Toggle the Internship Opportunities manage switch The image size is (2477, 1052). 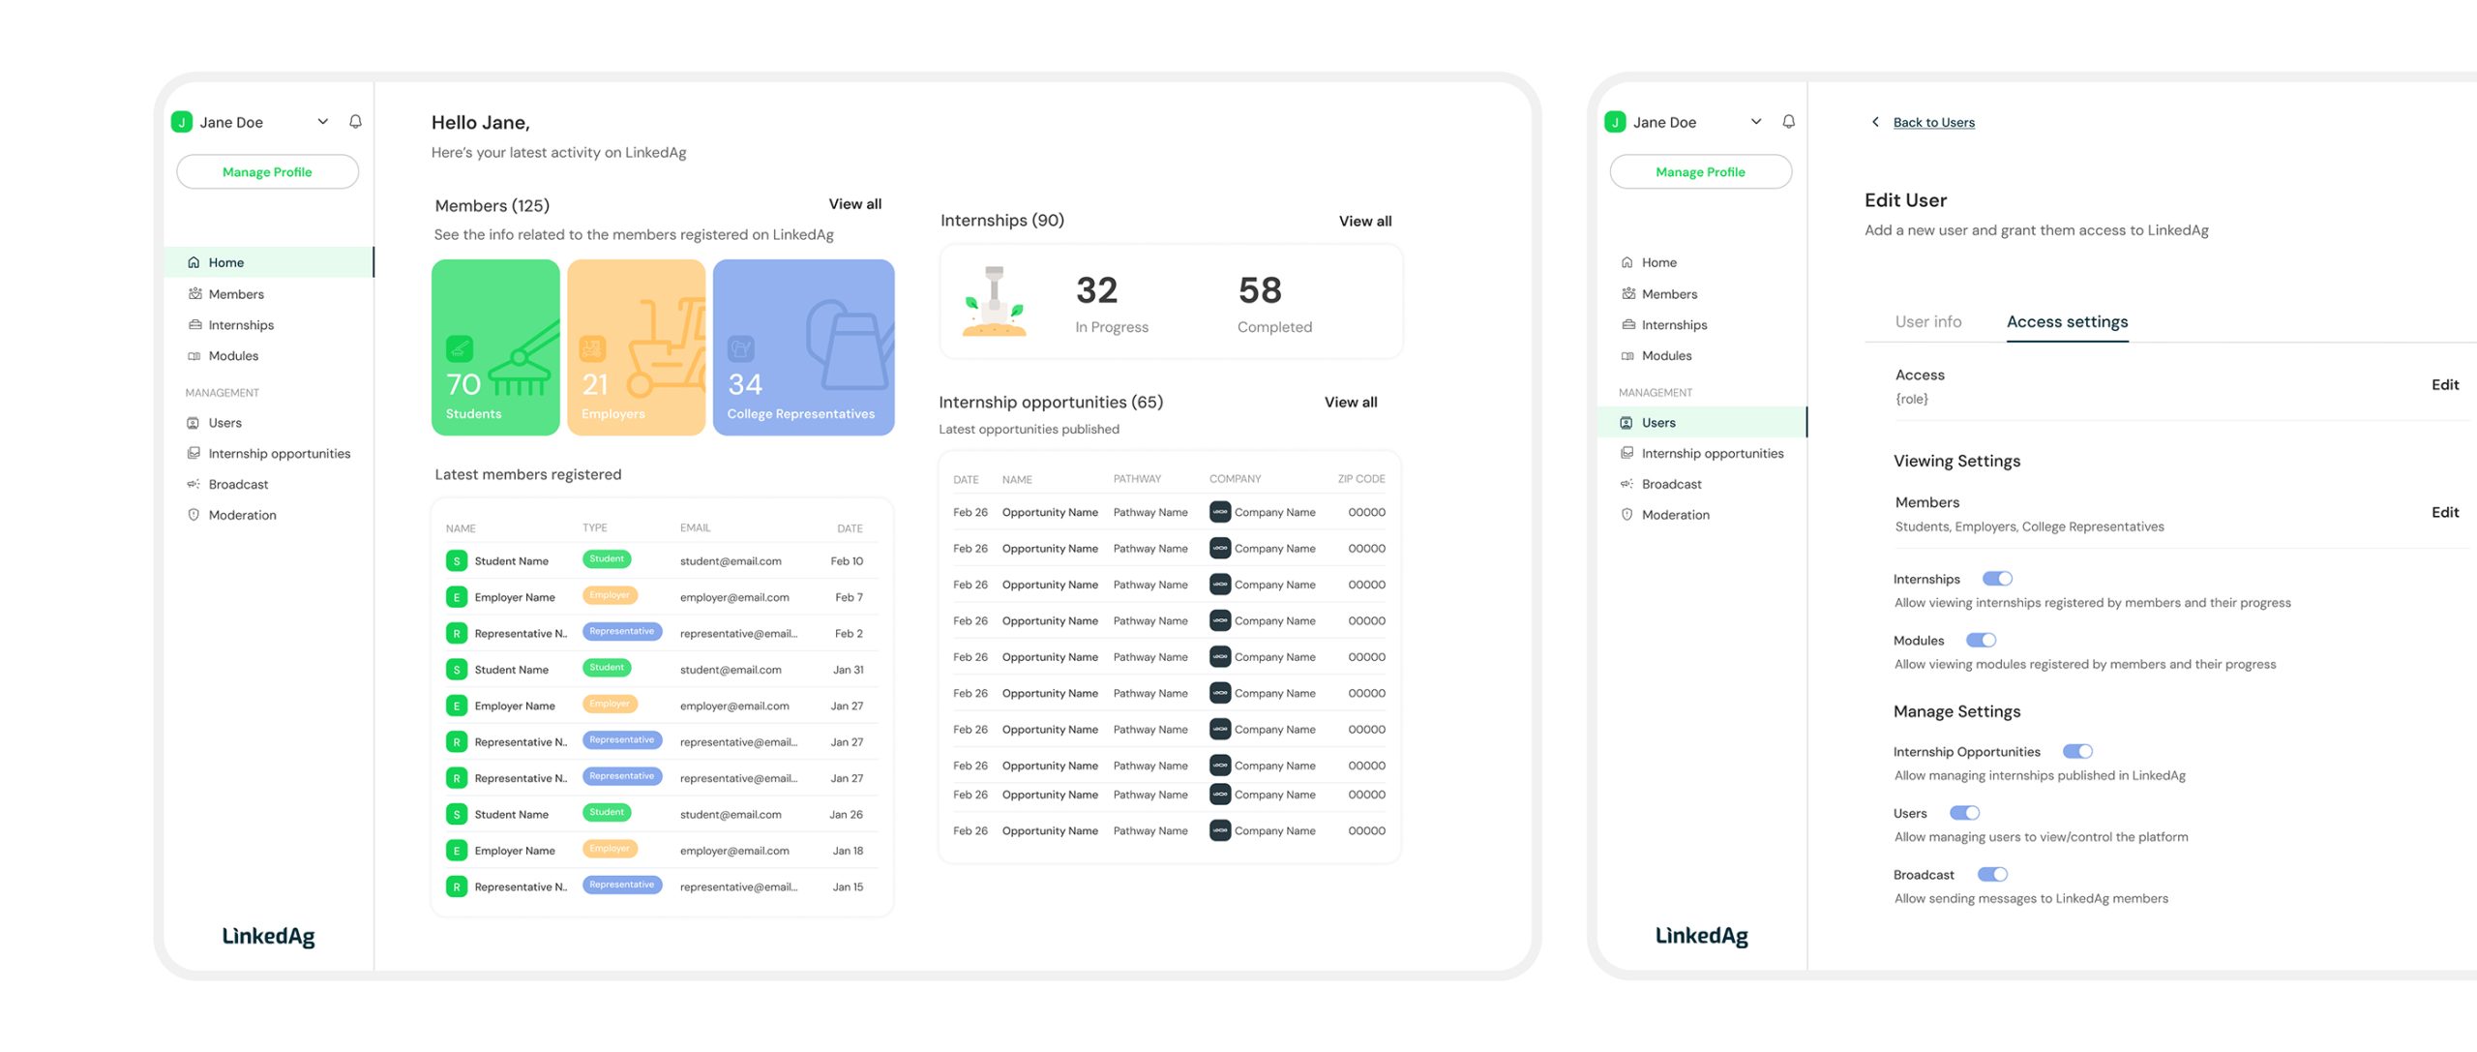[2077, 752]
